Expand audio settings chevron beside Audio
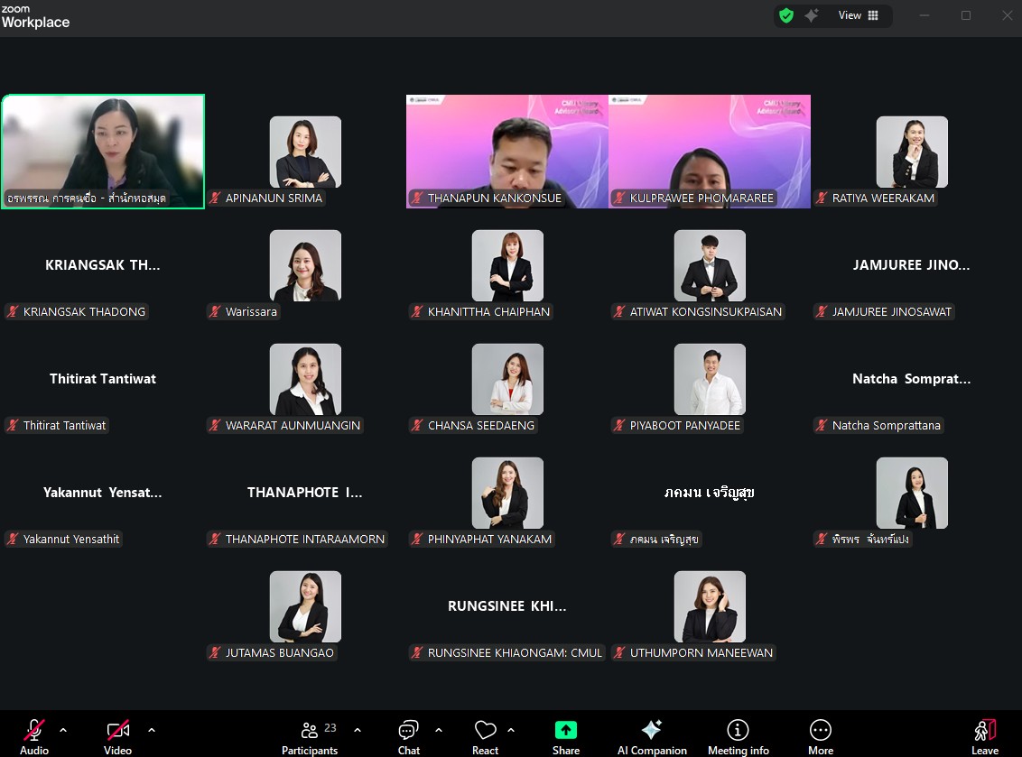1022x757 pixels. 63,729
